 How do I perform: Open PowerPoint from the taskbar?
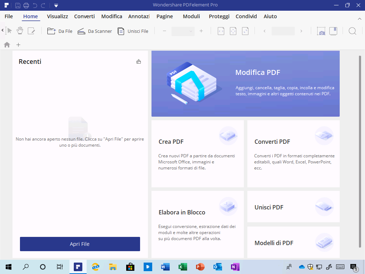pyautogui.click(x=200, y=267)
